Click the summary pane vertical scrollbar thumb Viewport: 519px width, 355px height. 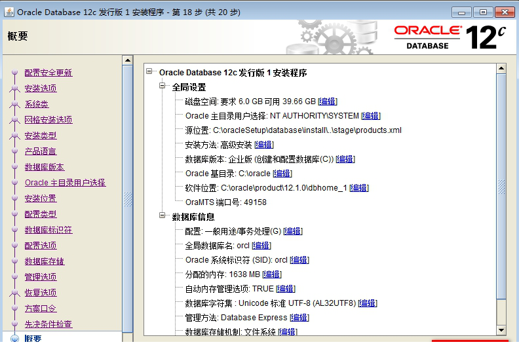[501, 186]
